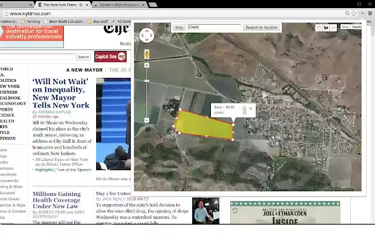Click the Help button in the map popup
This screenshot has height=234, width=375.
[179, 27]
